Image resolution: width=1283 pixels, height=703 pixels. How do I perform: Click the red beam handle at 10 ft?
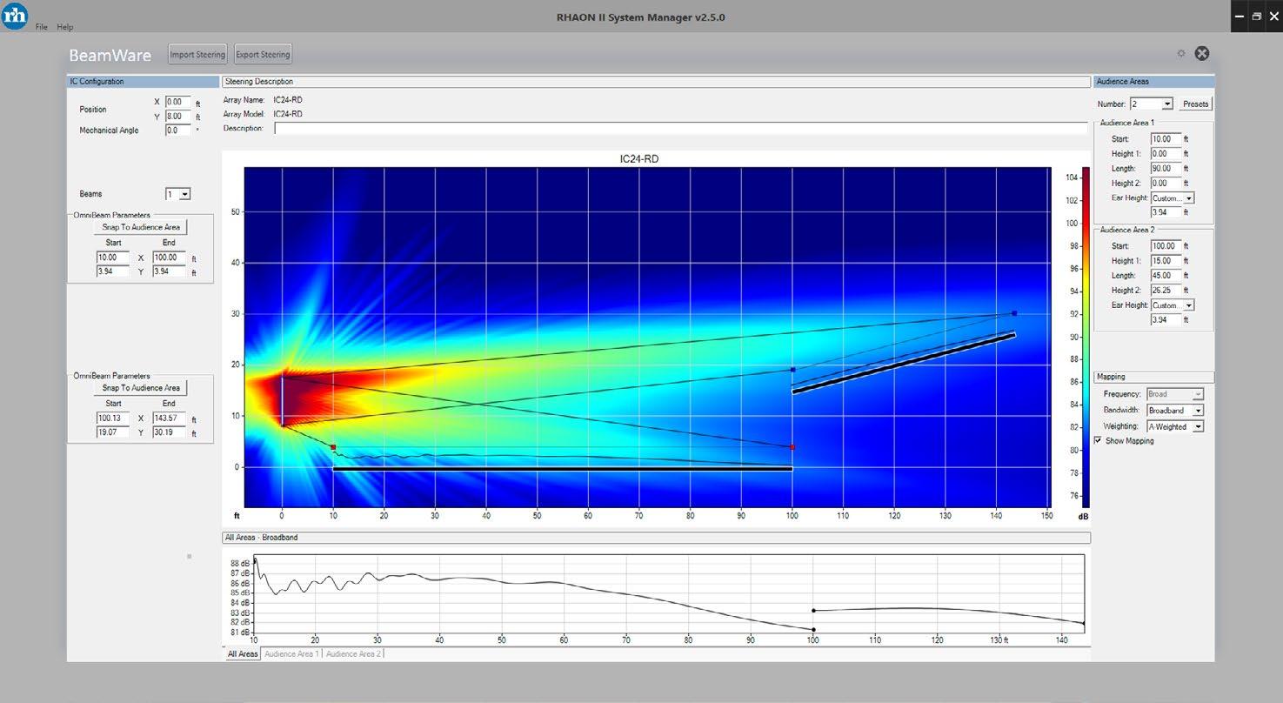(333, 447)
